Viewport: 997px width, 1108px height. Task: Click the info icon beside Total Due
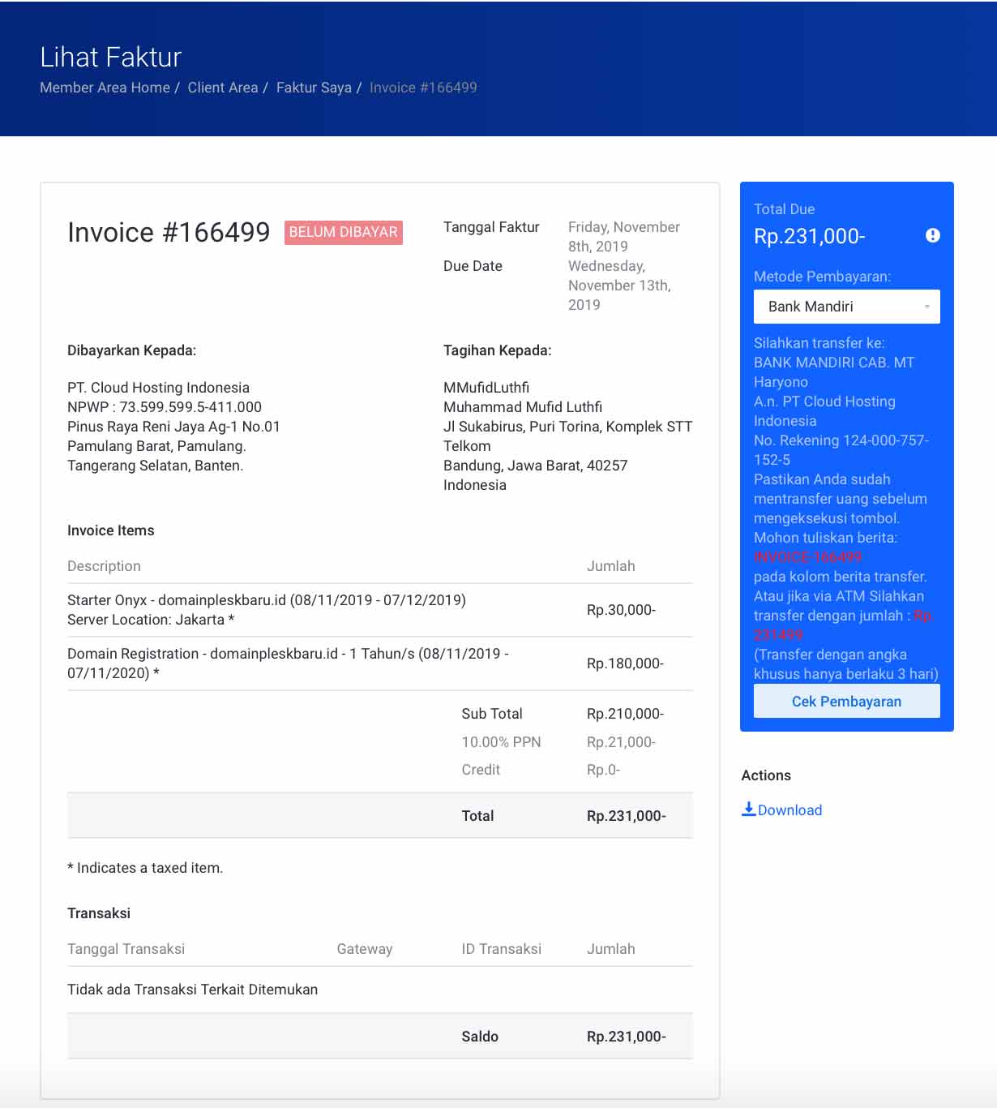[932, 236]
